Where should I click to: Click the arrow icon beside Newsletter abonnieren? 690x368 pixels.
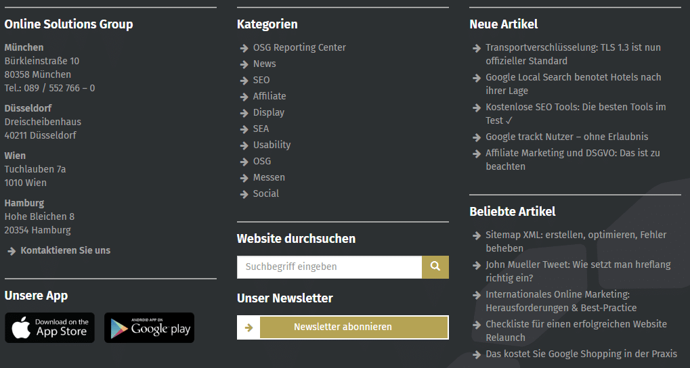coord(249,327)
